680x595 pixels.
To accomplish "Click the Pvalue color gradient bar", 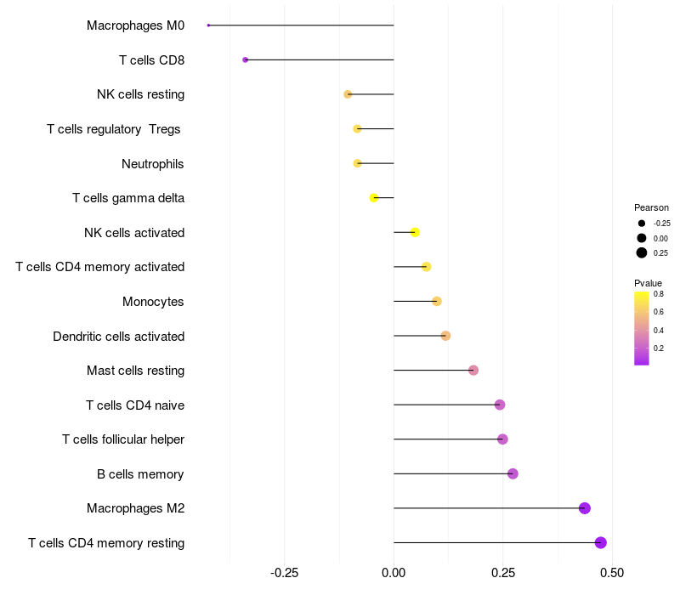I will [x=642, y=328].
